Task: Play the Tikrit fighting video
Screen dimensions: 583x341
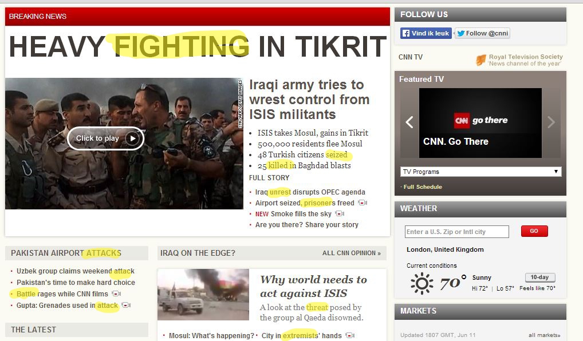Action: (105, 138)
